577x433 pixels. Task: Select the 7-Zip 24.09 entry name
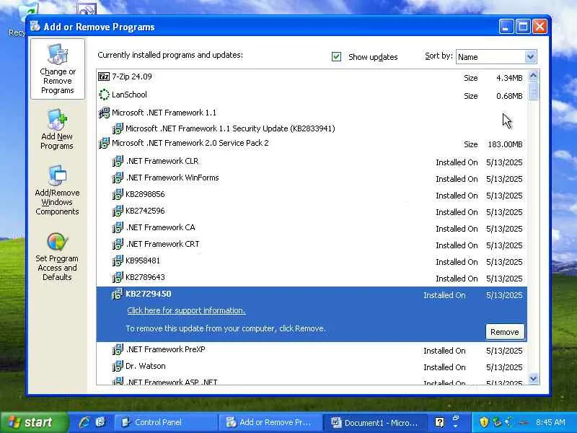[x=132, y=76]
